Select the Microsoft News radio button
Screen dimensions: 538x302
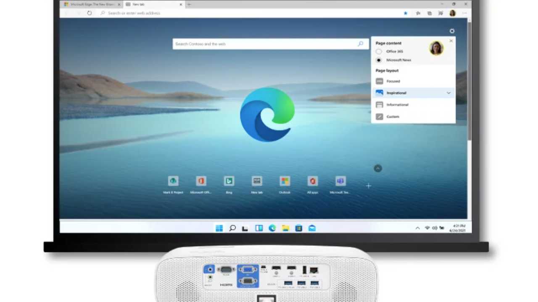379,60
